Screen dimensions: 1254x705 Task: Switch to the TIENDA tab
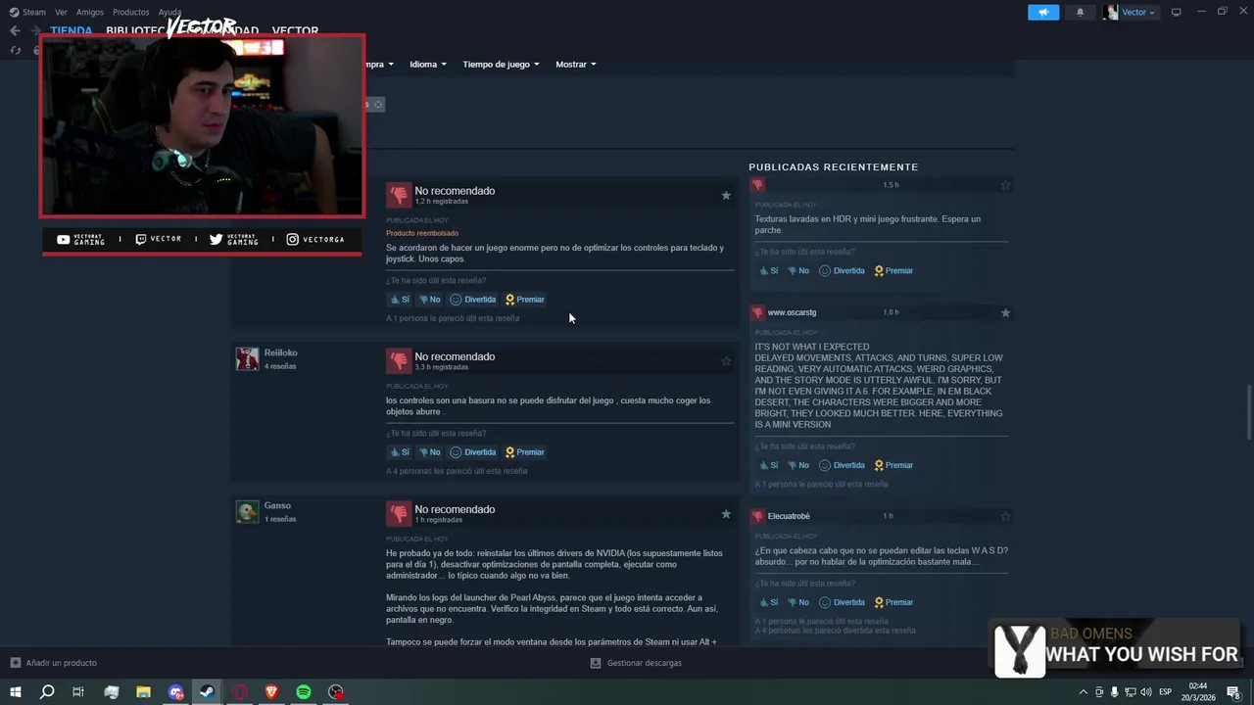tap(71, 30)
